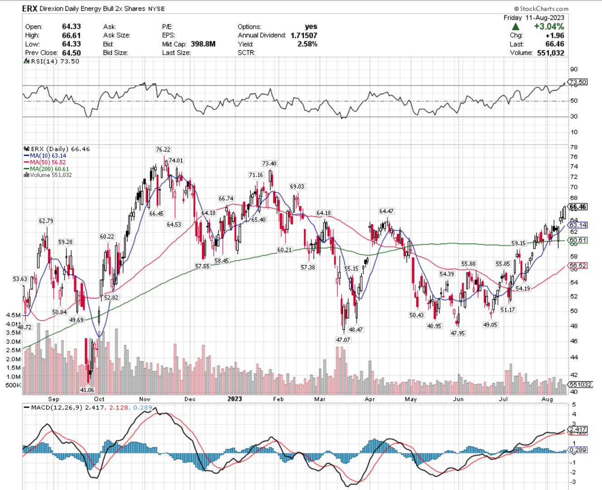Click the 'Friday 11-Aug-2023' date
This screenshot has height=490, width=602.
coord(534,18)
